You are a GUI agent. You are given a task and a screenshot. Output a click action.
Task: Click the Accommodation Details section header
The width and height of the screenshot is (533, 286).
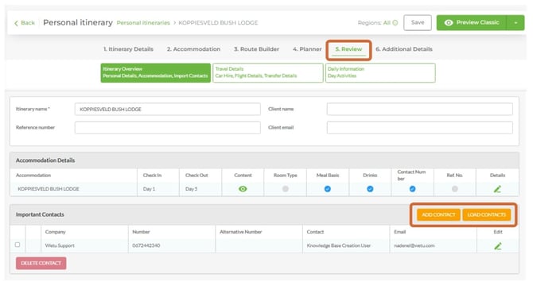click(264, 160)
